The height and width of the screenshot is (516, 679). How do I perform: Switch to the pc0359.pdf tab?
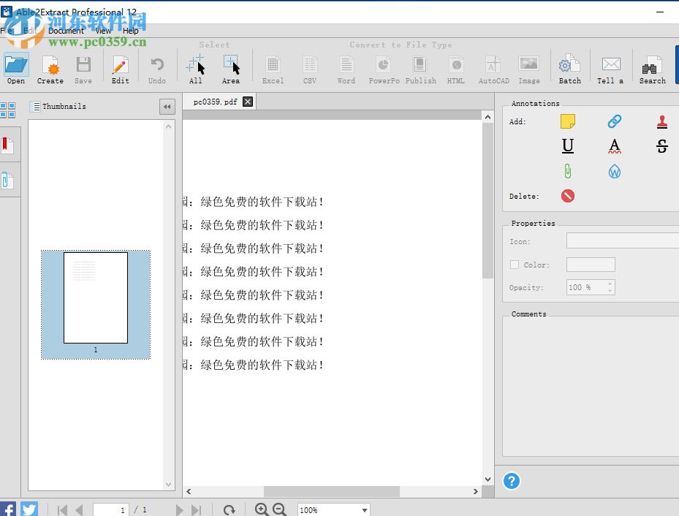pos(215,102)
